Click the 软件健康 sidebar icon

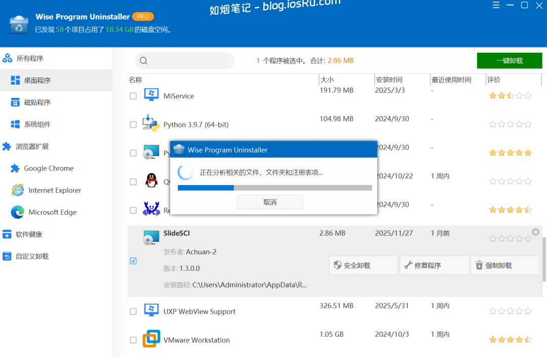(7, 234)
